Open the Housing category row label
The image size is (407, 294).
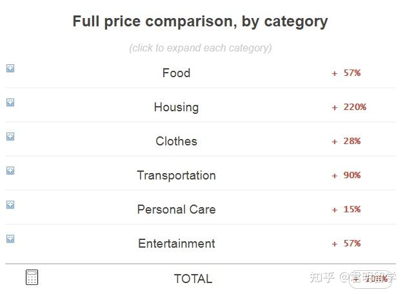[176, 107]
